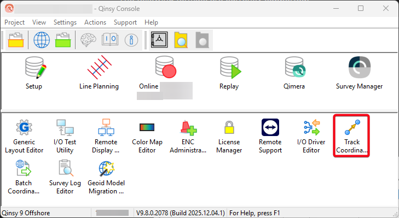Click the Qinsy 9 Offshore status text
This screenshot has width=399, height=218.
(x=26, y=213)
